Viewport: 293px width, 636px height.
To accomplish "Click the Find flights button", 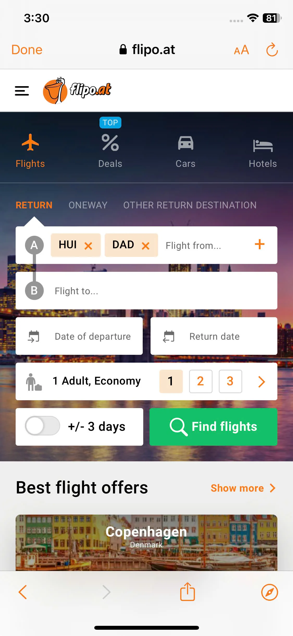I will (213, 427).
